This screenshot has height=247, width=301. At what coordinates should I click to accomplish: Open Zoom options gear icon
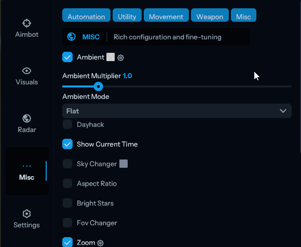tap(100, 243)
